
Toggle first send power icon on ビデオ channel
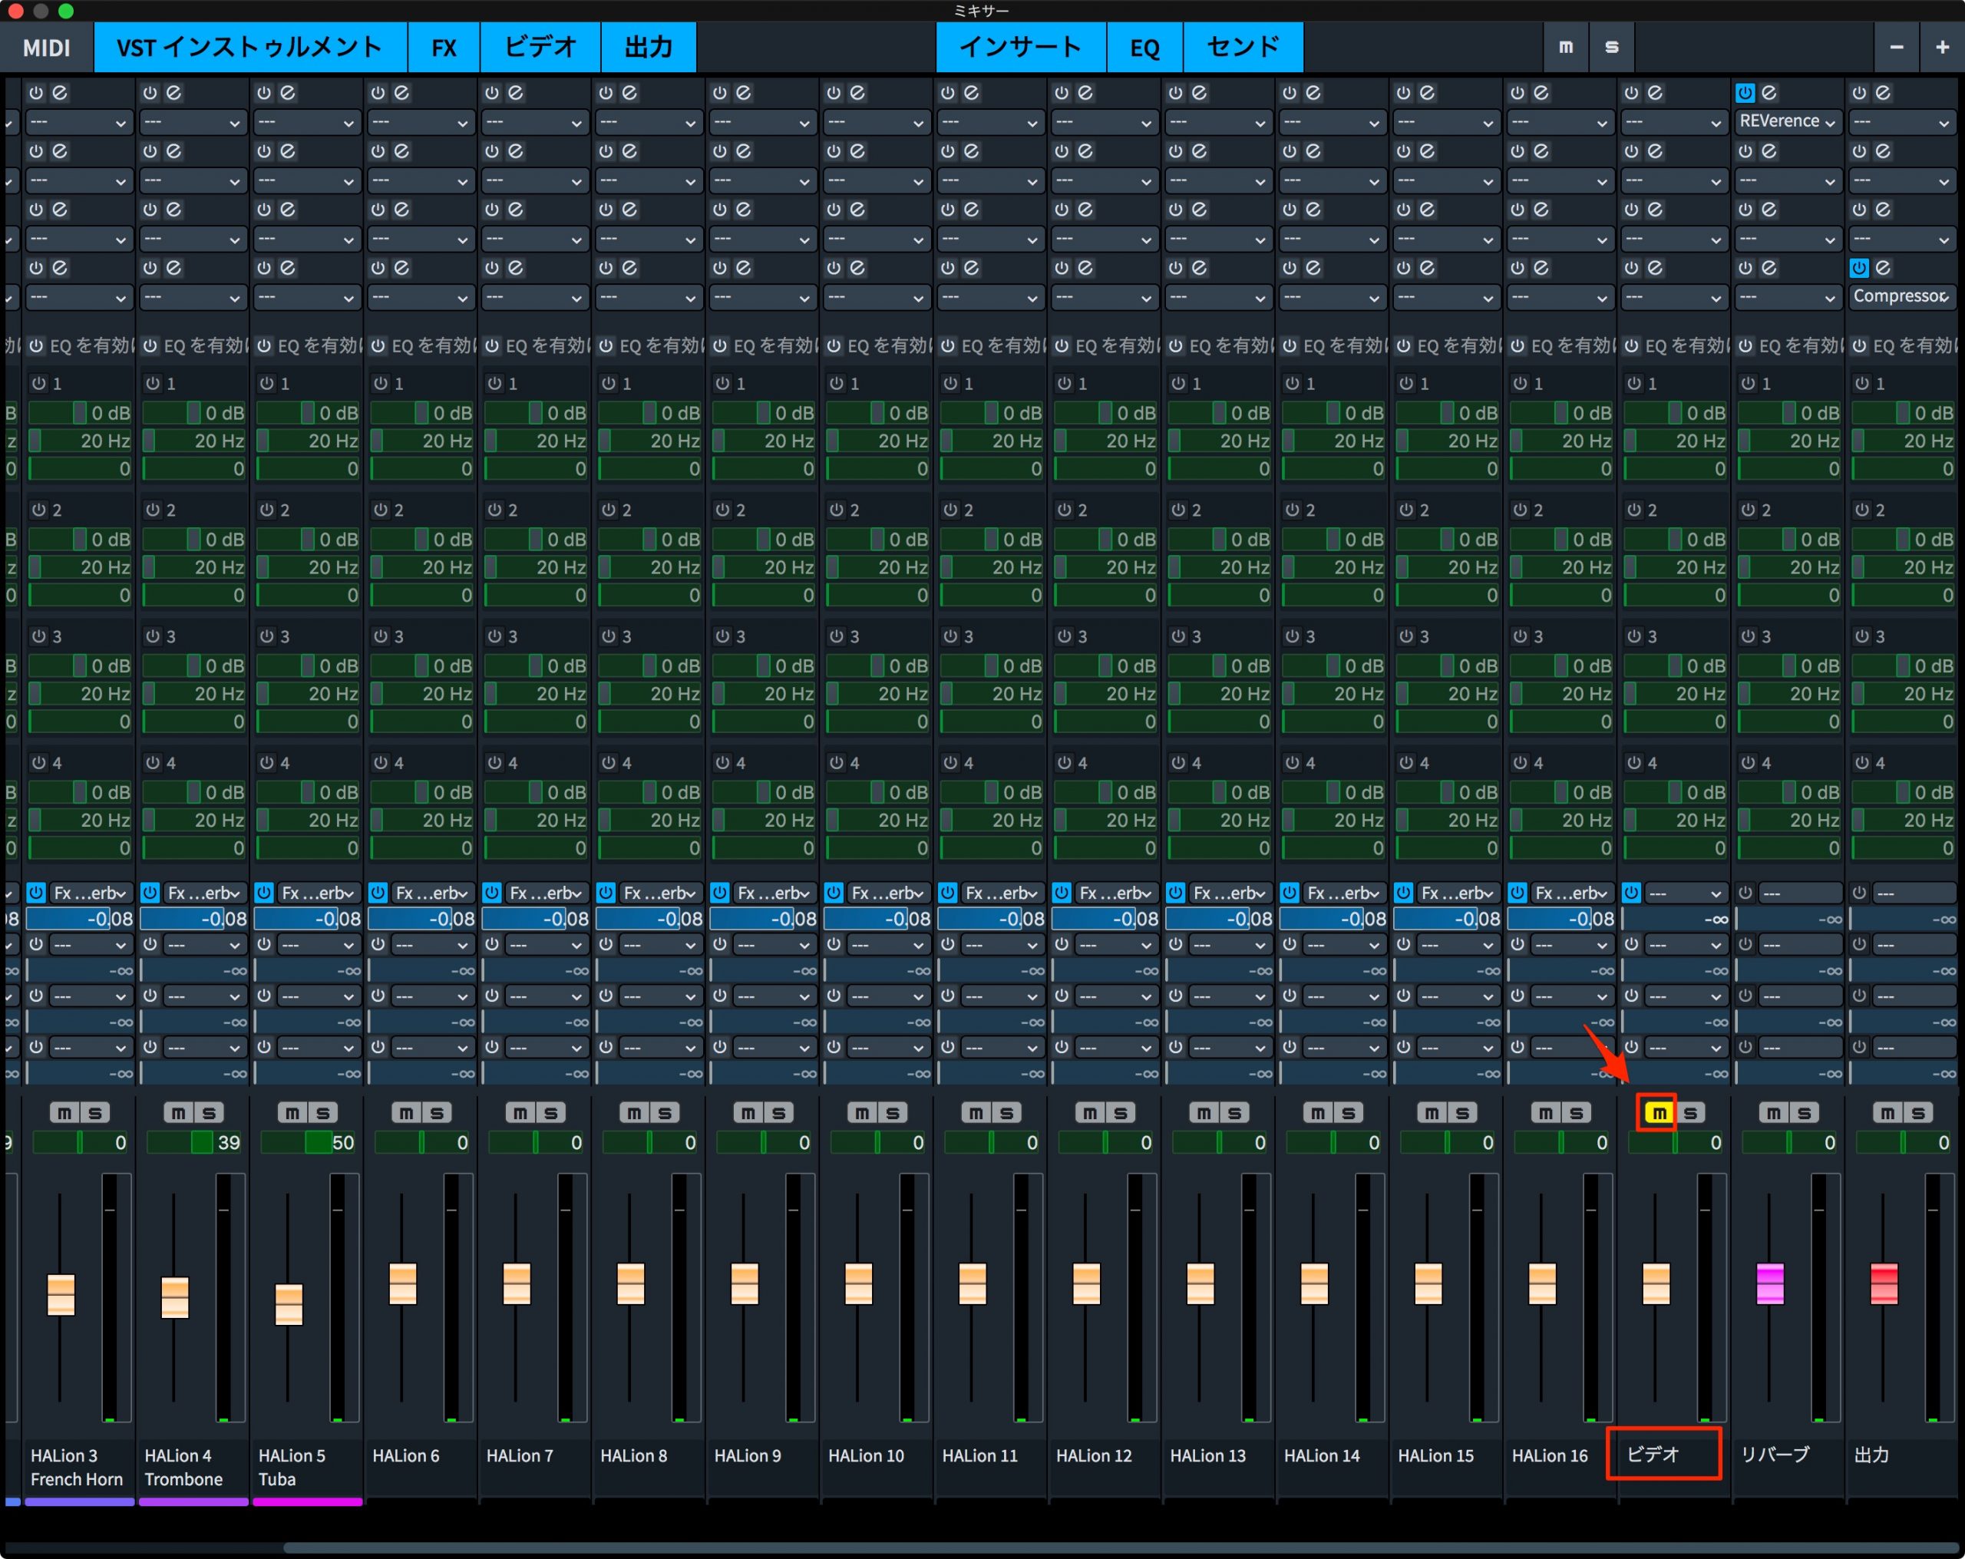(x=1631, y=893)
